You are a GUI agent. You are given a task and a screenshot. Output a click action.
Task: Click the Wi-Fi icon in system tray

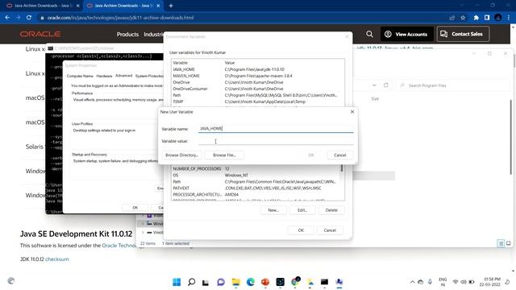pos(456,282)
